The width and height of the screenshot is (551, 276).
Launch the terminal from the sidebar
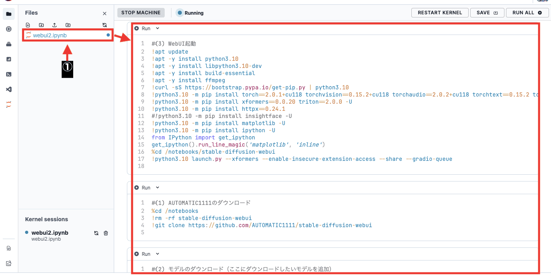[9, 74]
